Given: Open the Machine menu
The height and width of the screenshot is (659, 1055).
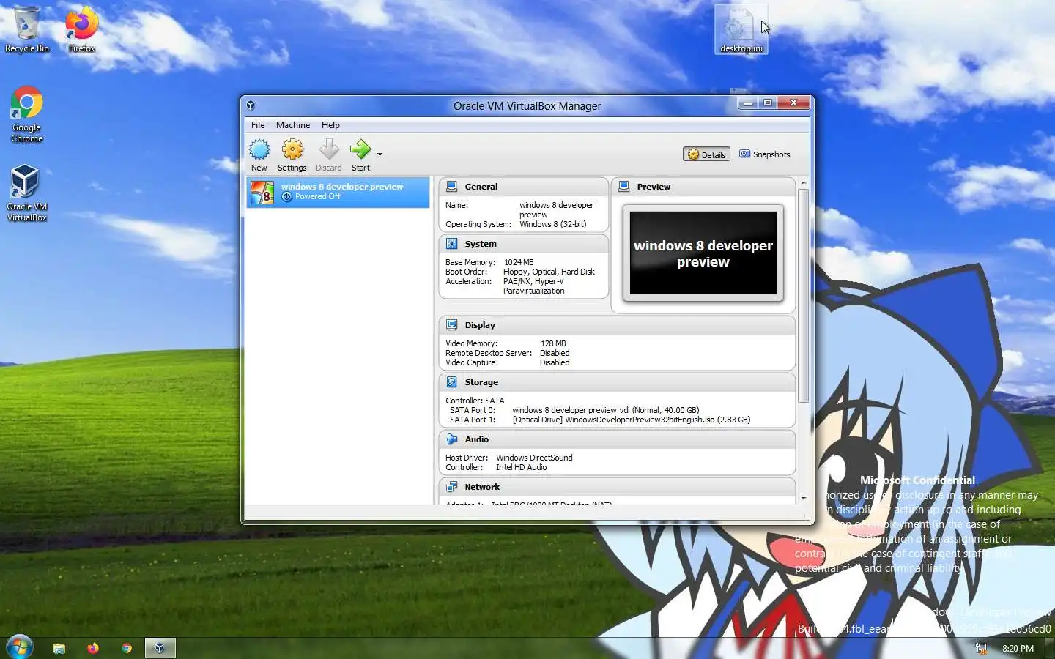Looking at the screenshot, I should pyautogui.click(x=293, y=125).
